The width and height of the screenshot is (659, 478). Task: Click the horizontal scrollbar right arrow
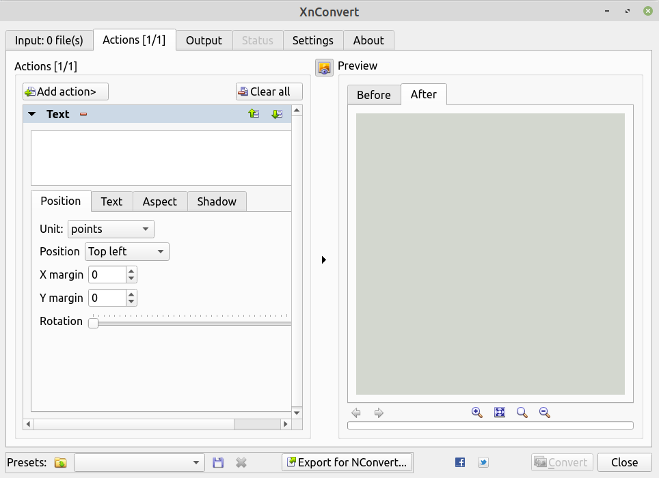tap(286, 424)
